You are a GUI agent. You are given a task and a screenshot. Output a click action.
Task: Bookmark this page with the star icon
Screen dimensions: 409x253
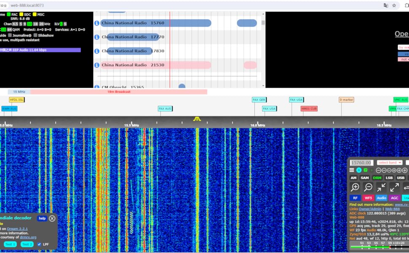tap(394, 5)
